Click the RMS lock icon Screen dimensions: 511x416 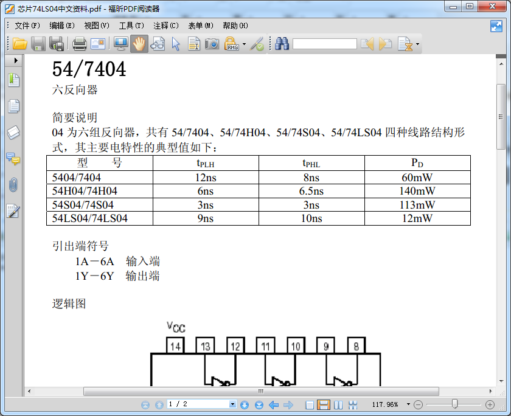[231, 44]
